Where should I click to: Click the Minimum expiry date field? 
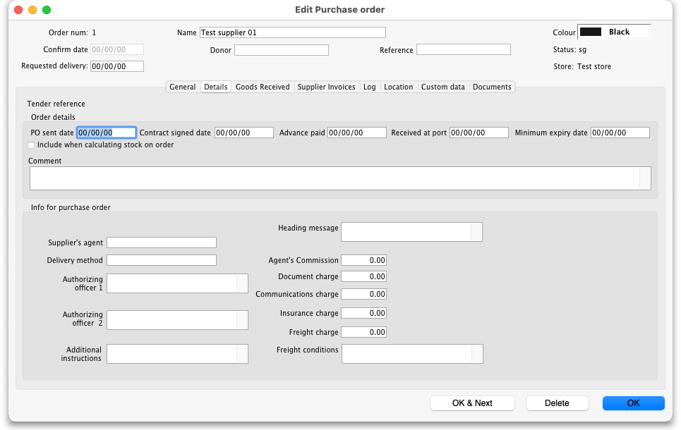[x=620, y=133]
